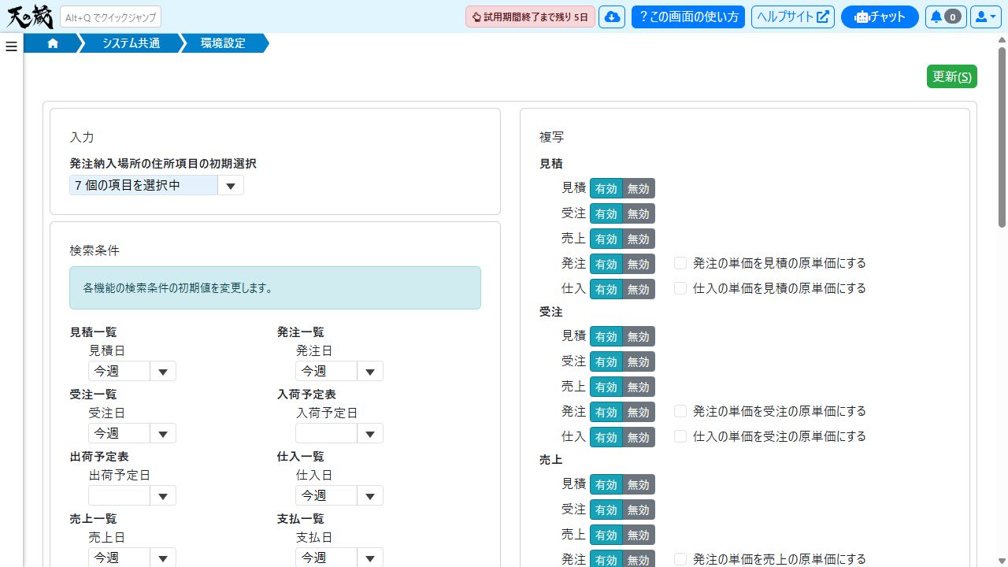1008x567 pixels.
Task: Open user account menu
Action: pyautogui.click(x=985, y=17)
